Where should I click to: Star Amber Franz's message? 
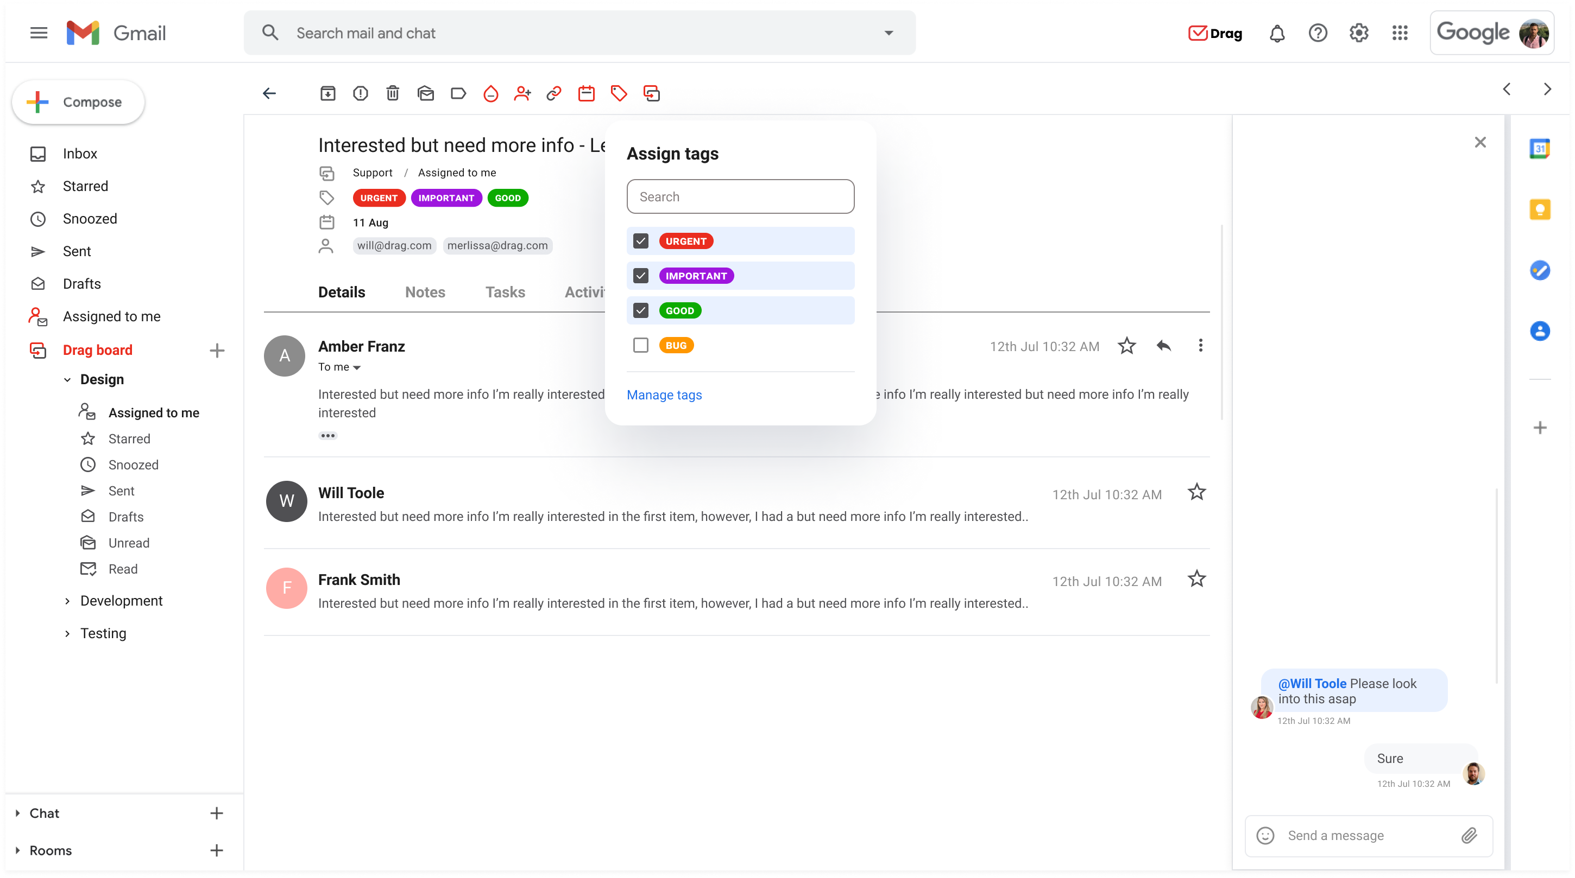pyautogui.click(x=1126, y=346)
